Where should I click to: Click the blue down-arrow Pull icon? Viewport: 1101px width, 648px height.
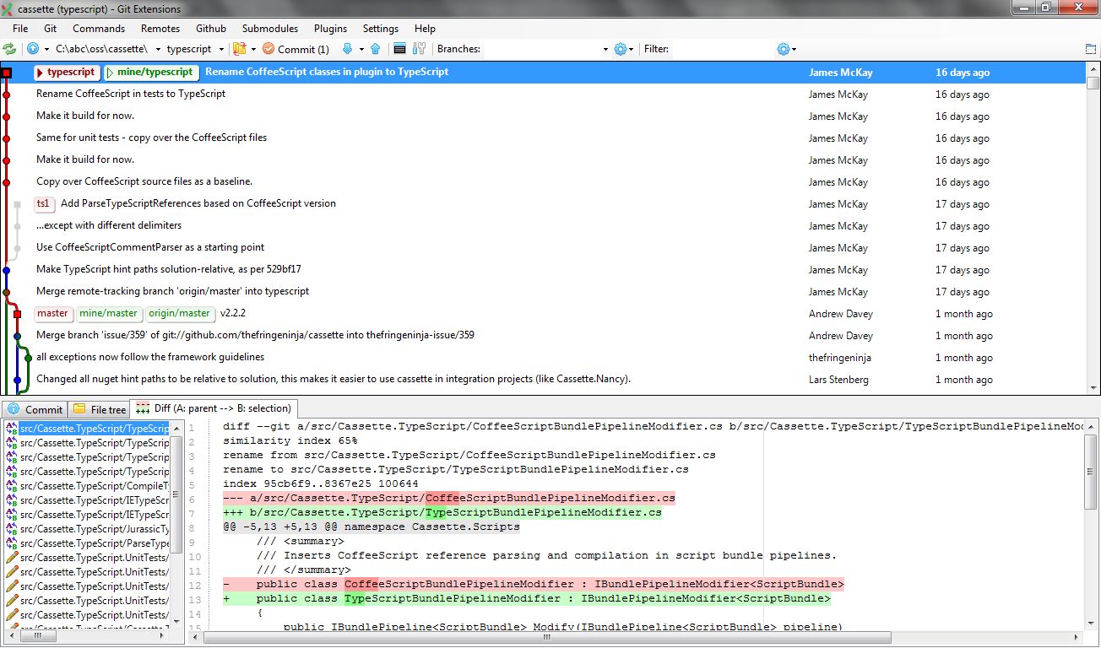[347, 49]
